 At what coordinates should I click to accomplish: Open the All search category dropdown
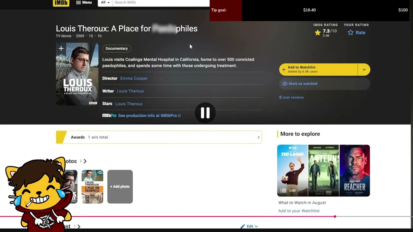click(x=105, y=3)
